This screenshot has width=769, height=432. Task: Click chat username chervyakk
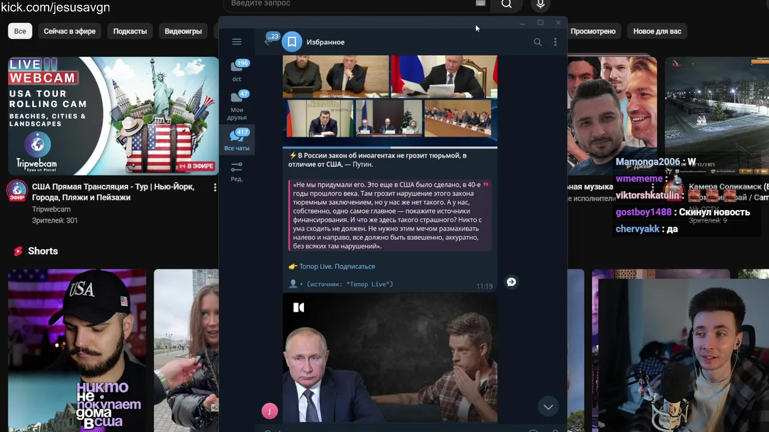point(637,229)
